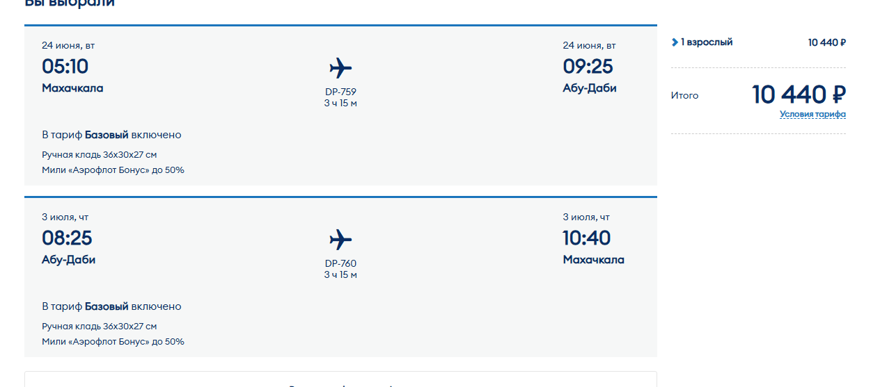
Task: Click the airplane icon for flight DP-759
Action: [x=340, y=68]
